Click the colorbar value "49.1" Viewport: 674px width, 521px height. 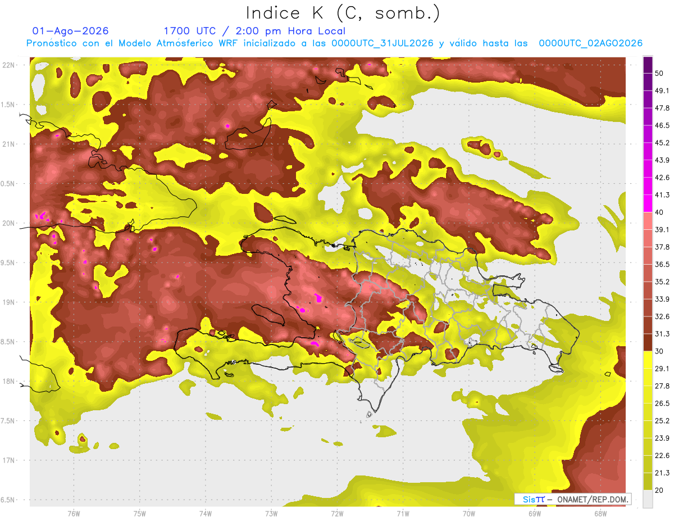tap(662, 90)
